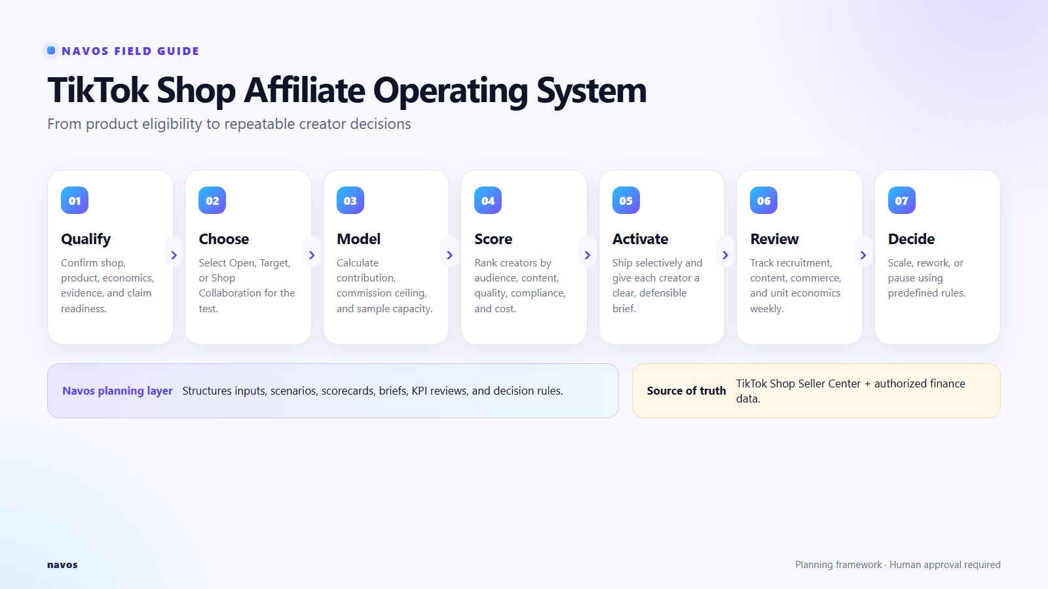Select the Activate card heading

coord(641,239)
